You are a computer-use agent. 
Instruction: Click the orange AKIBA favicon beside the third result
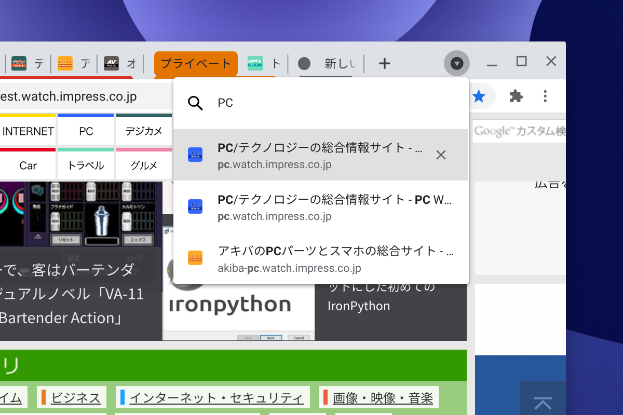(195, 258)
